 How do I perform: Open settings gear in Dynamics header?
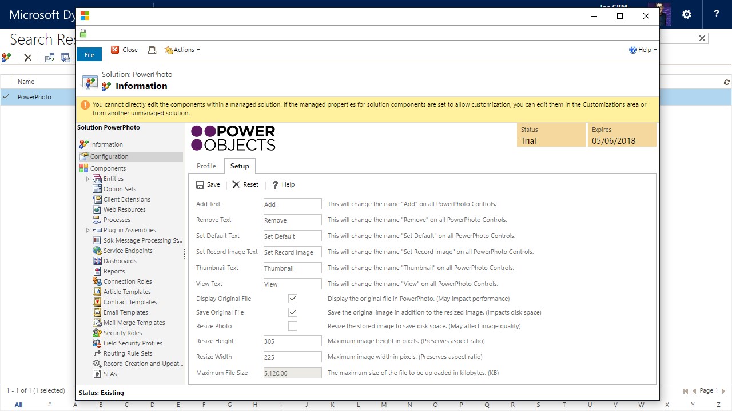[x=687, y=14]
